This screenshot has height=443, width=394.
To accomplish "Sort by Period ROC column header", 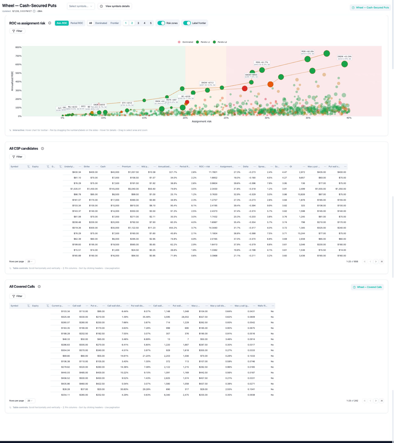I will click(185, 167).
